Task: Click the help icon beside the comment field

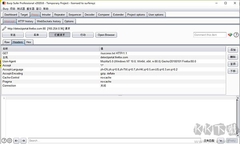Action: tap(236, 35)
